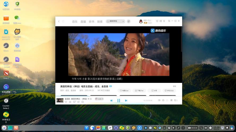
Task: Clear the search box with its X
Action: click(x=123, y=21)
